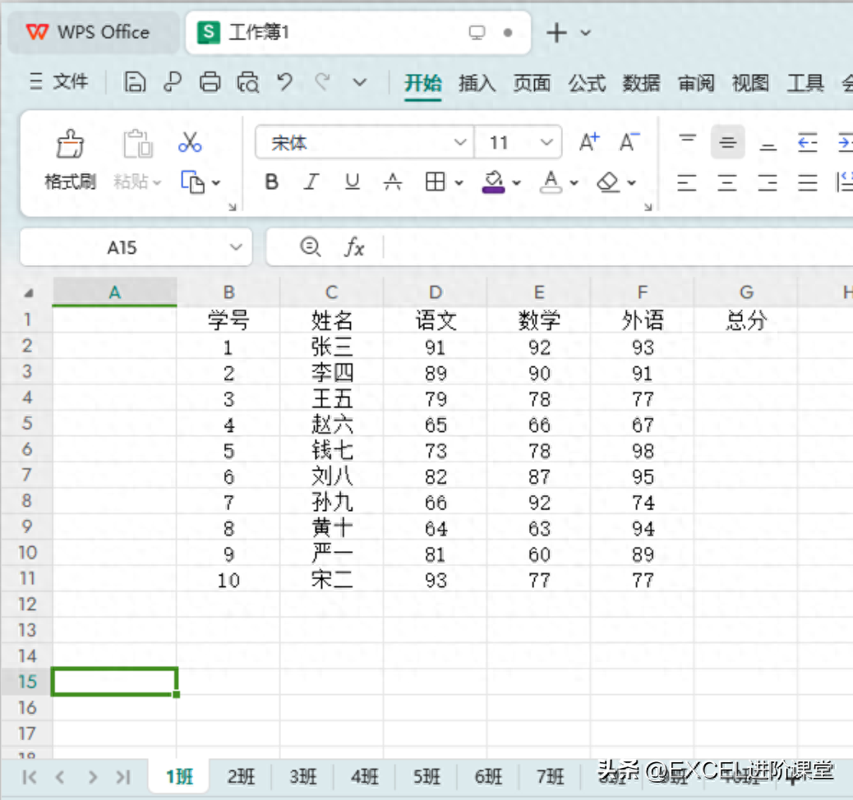
Task: Click the new tab plus button
Action: pos(556,33)
